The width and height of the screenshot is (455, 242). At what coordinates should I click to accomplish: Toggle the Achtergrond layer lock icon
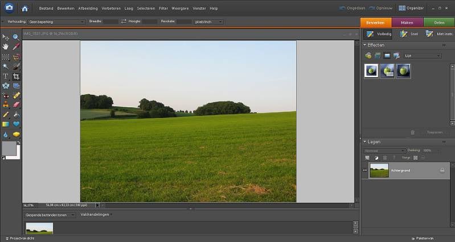pos(442,170)
